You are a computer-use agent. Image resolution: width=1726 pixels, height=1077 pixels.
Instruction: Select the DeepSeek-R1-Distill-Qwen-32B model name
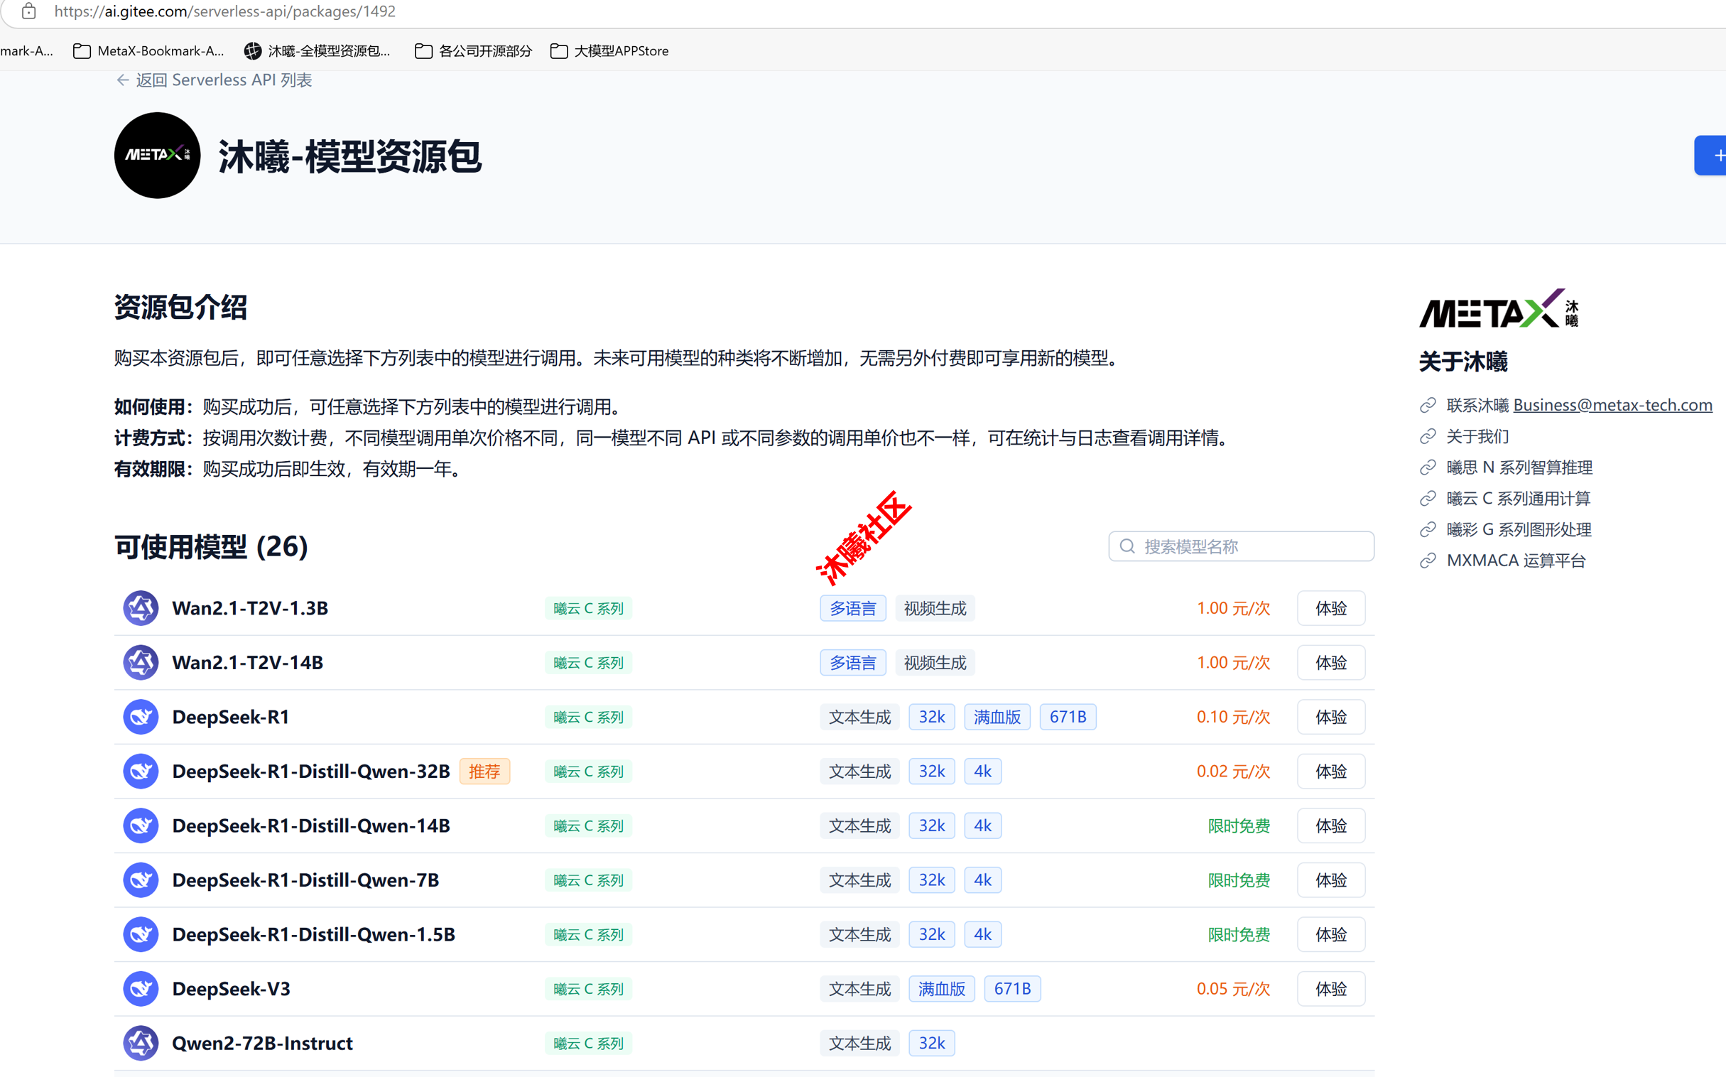(311, 772)
